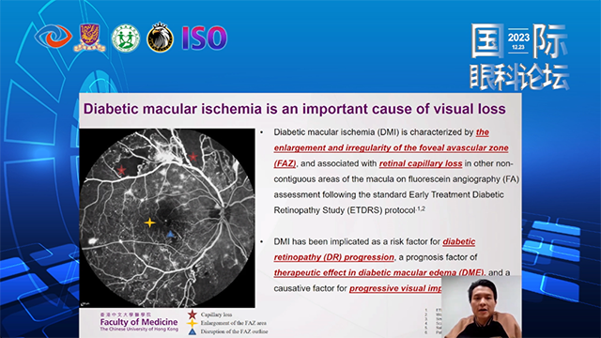Click the slide title about diabetic macular ischemia
Viewport: 601px width, 338px height.
click(x=294, y=109)
